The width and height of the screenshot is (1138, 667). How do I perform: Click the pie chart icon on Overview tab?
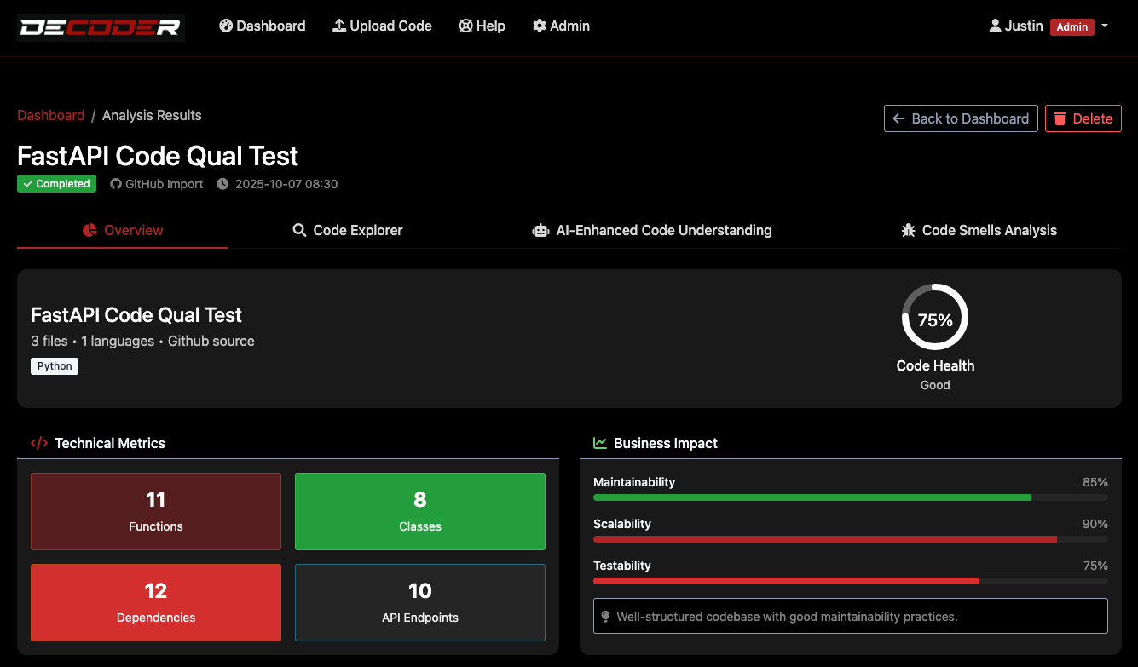90,230
